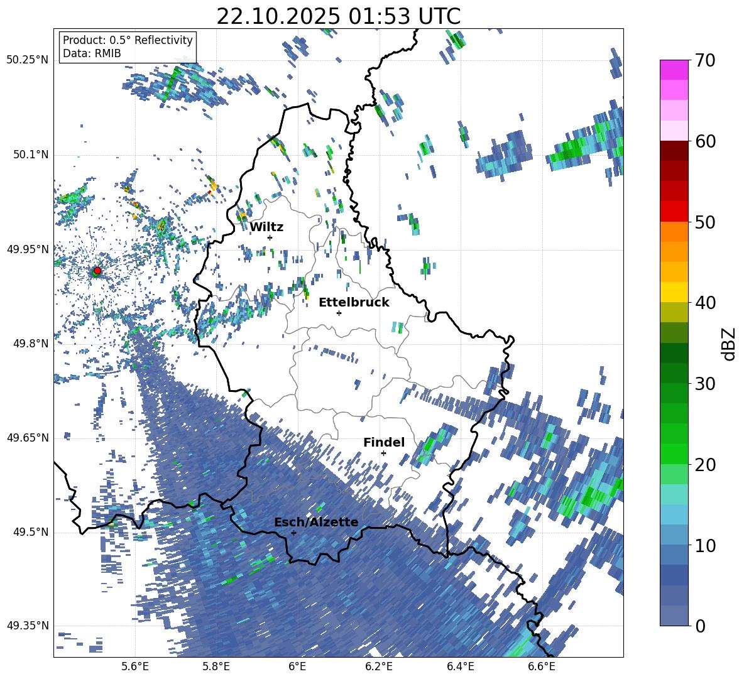This screenshot has width=744, height=679.
Task: Click the colorbar tick label 10
Action: 705,545
